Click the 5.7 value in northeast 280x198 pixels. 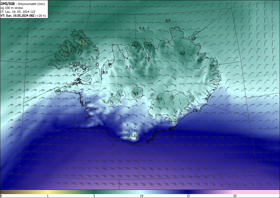pyautogui.click(x=193, y=39)
